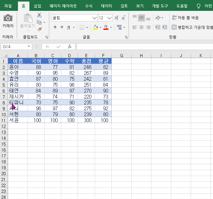
Task: Click 병합하고 가운데 맞춤 merge button
Action: click(x=192, y=27)
